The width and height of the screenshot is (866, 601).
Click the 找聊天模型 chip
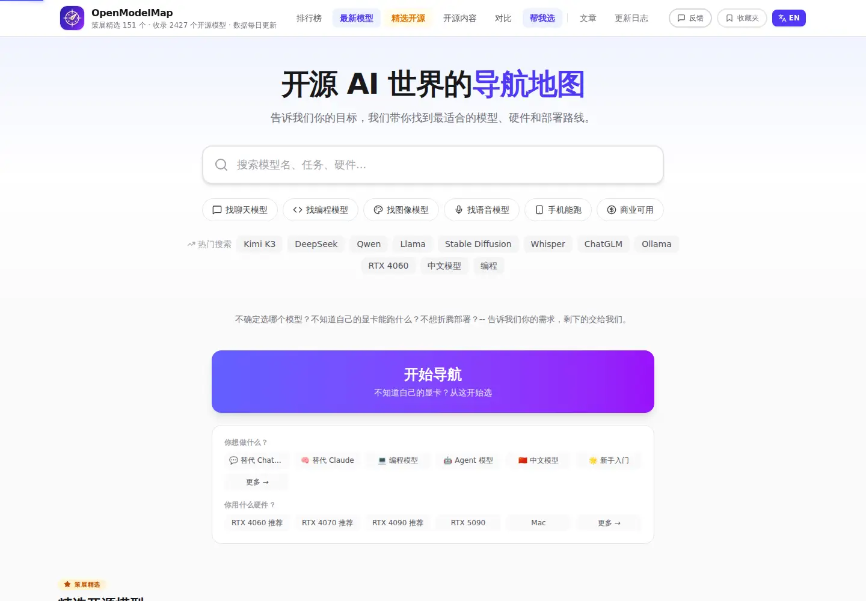tap(240, 210)
